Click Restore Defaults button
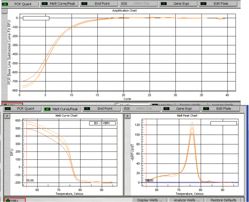Image resolution: width=249 pixels, height=202 pixels. point(223,200)
